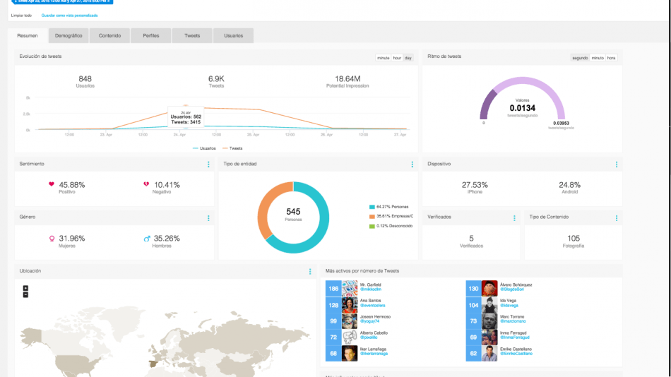This screenshot has height=377, width=671.
Task: Open the Ubicación panel options menu
Action: click(x=310, y=271)
